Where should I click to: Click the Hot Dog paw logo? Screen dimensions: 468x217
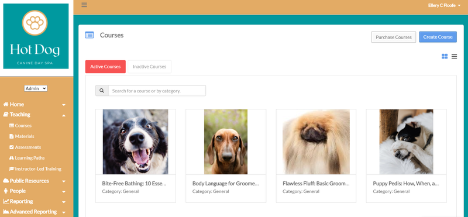tap(35, 23)
